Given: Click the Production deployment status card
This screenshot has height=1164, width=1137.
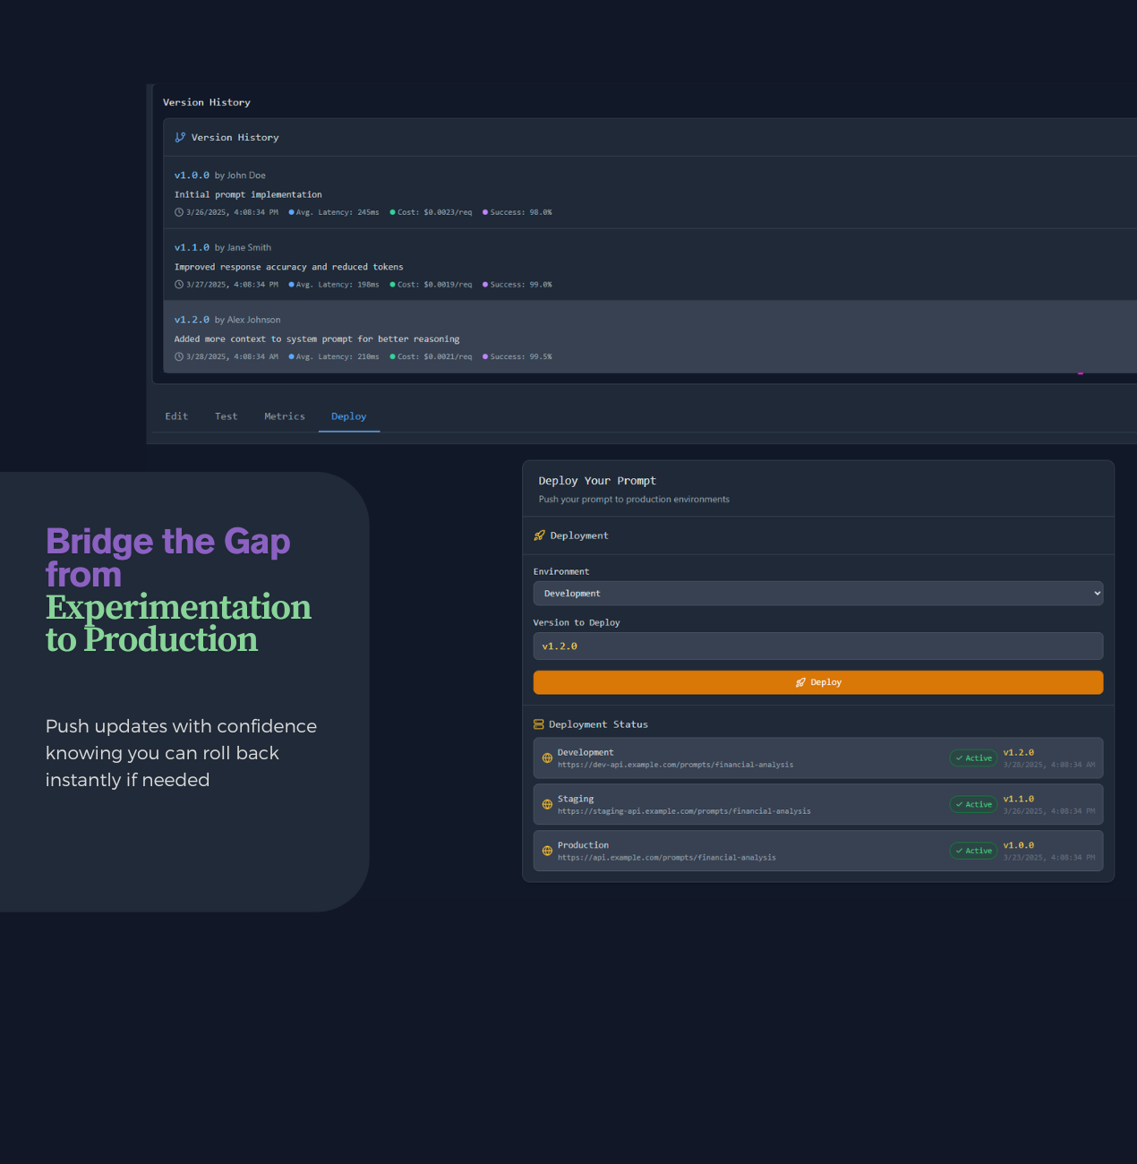Looking at the screenshot, I should (x=818, y=851).
